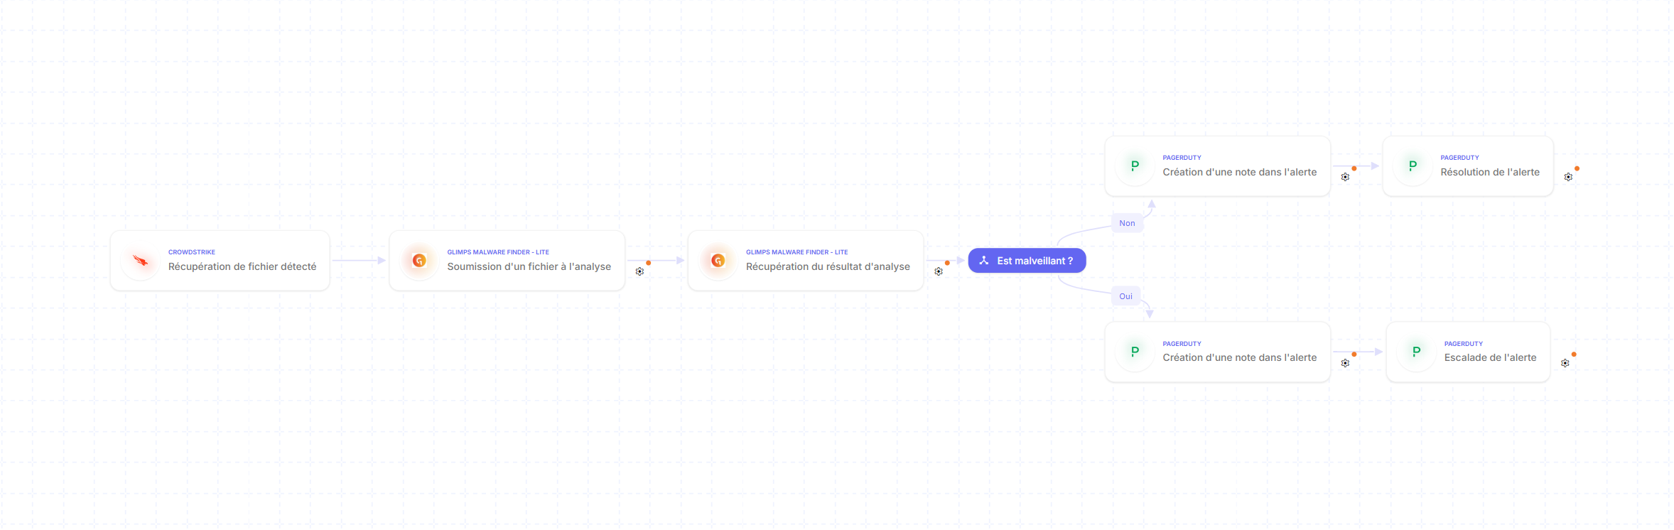Select Récupération du résultat d'analyse title
1674x530 pixels.
pyautogui.click(x=828, y=266)
